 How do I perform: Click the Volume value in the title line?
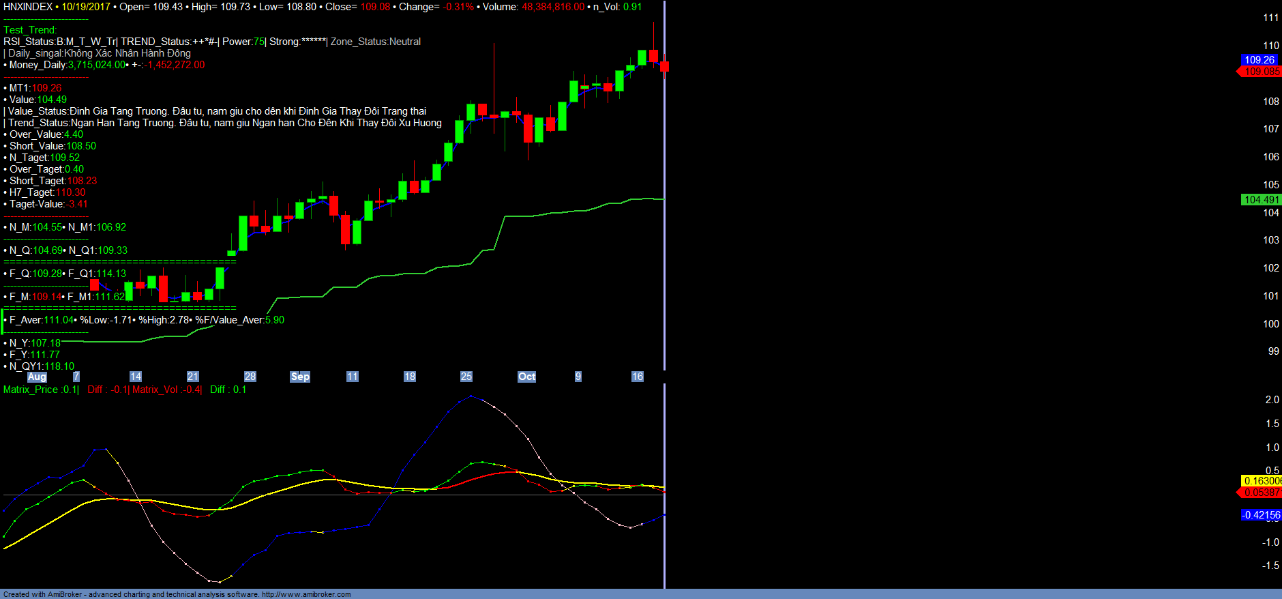pyautogui.click(x=553, y=7)
